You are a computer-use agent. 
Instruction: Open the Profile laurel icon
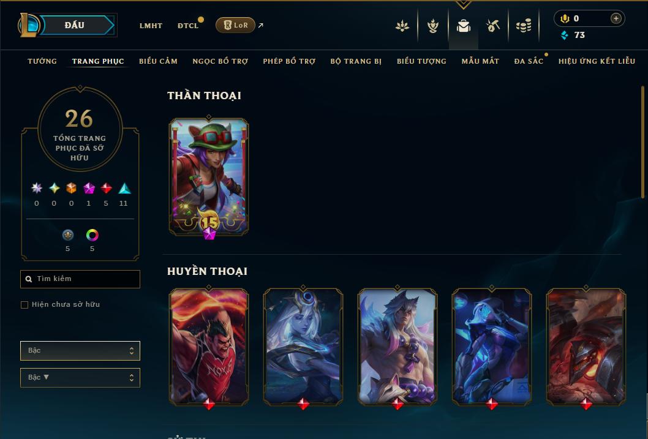coord(402,26)
